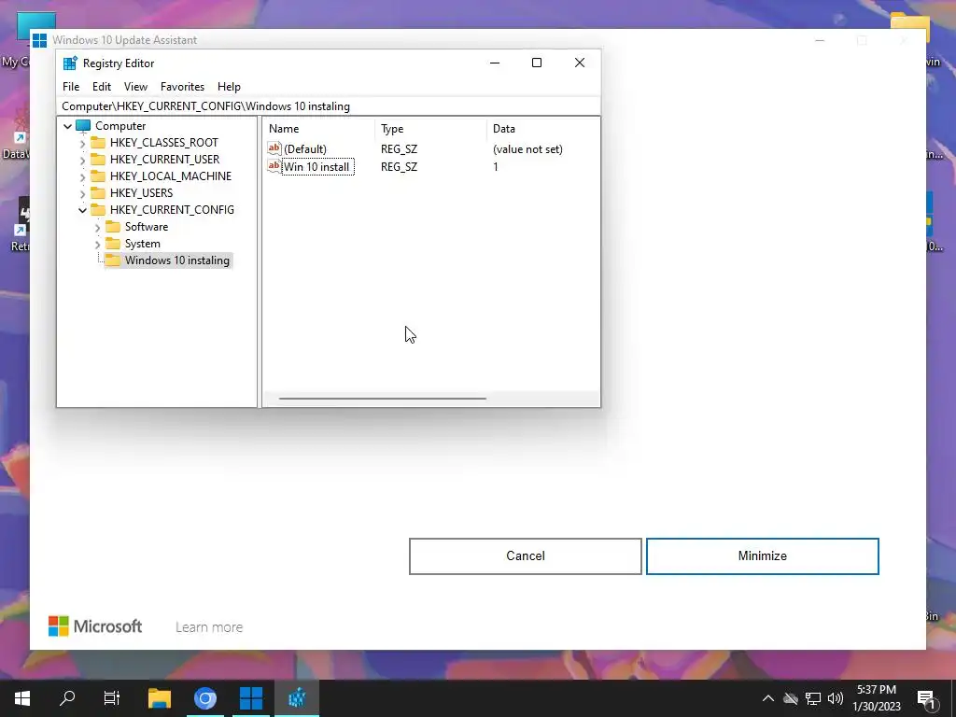
Task: Select the HKEY_LOCAL_MACHINE label
Action: [171, 176]
